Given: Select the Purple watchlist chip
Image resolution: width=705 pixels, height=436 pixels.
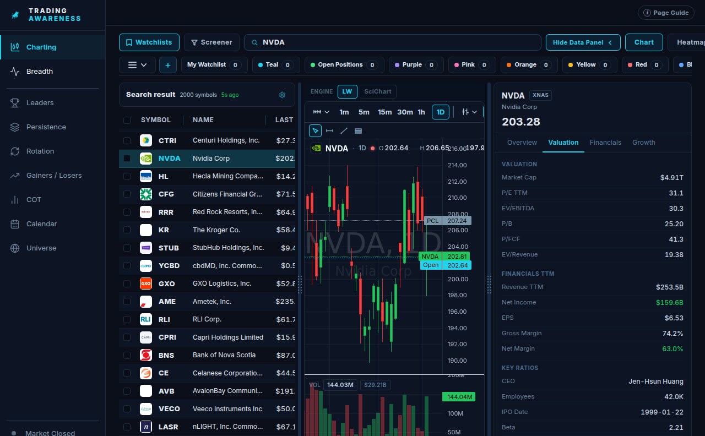Looking at the screenshot, I should 416,65.
